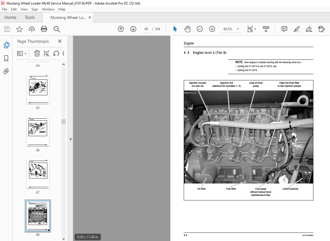Select the Mustang Wheel Lo... document tab
Screen dimensions: 330x241
68,17
